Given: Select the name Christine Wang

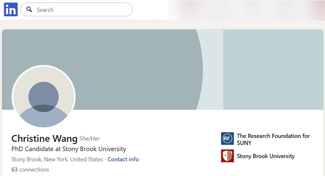Looking at the screenshot, I should tap(44, 139).
